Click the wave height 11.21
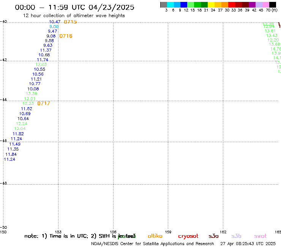Image resolution: width=281 pixels, height=247 pixels. tap(36, 79)
